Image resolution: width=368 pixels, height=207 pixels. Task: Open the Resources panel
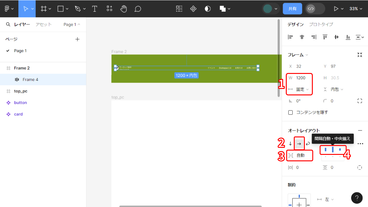[109, 9]
